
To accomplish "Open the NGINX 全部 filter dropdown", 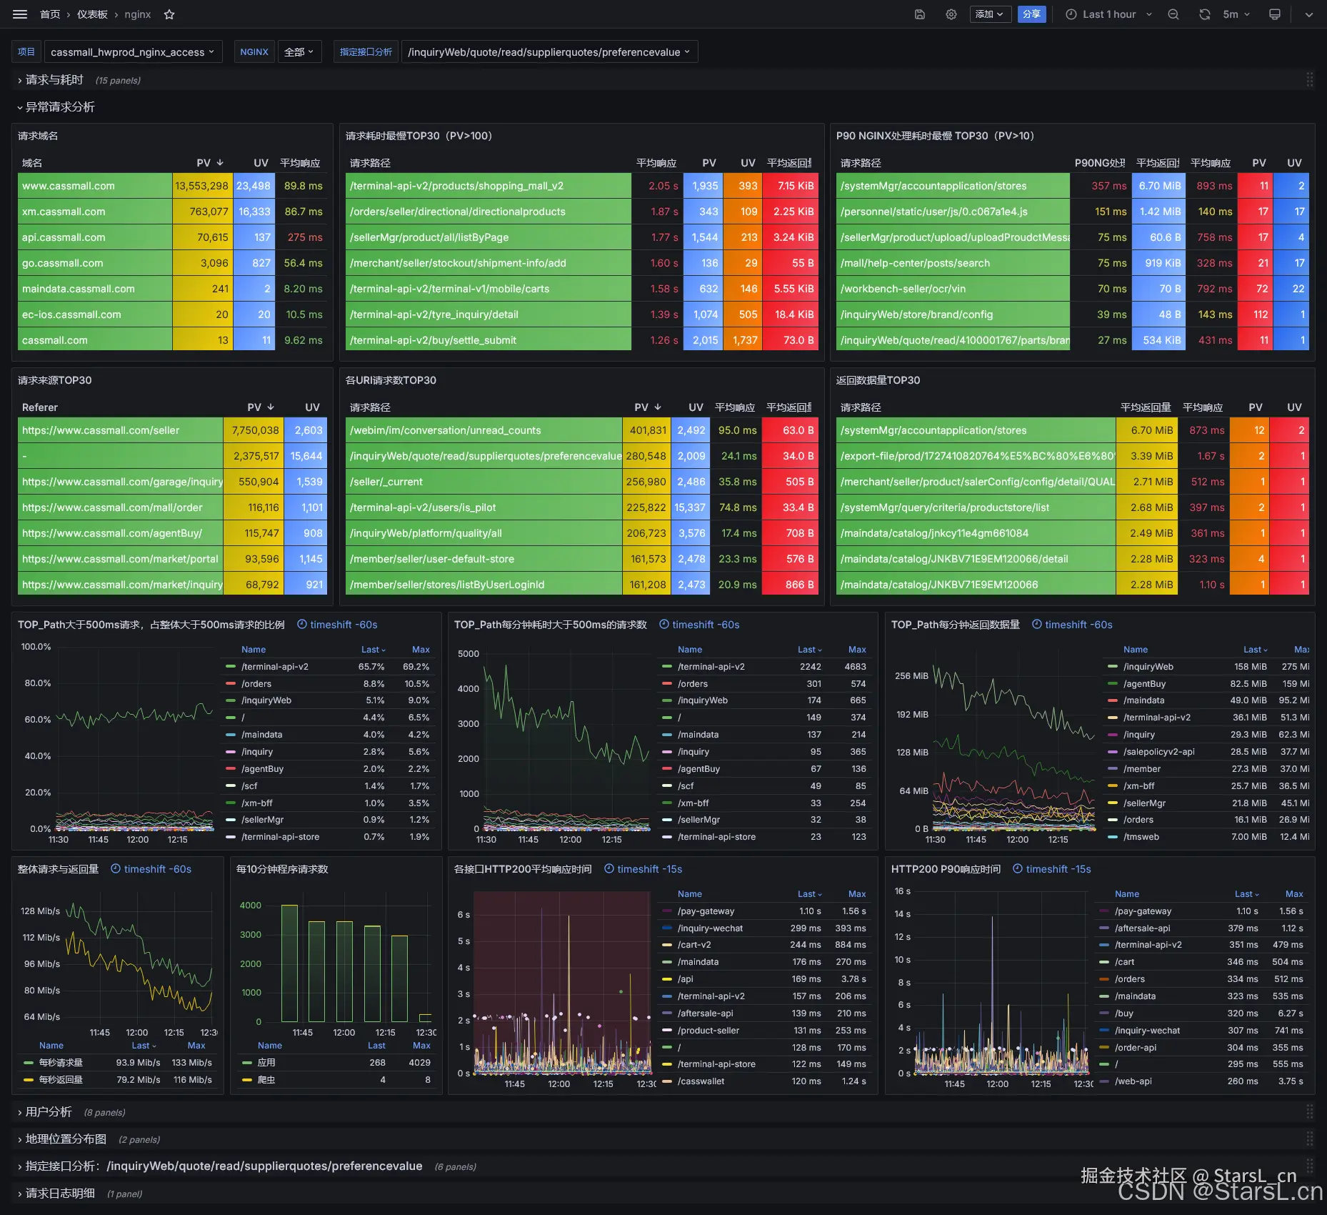I will pos(299,52).
